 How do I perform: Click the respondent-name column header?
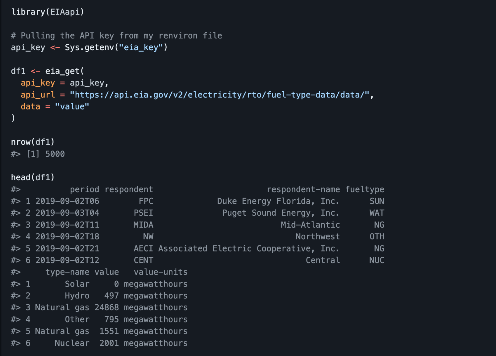(303, 189)
